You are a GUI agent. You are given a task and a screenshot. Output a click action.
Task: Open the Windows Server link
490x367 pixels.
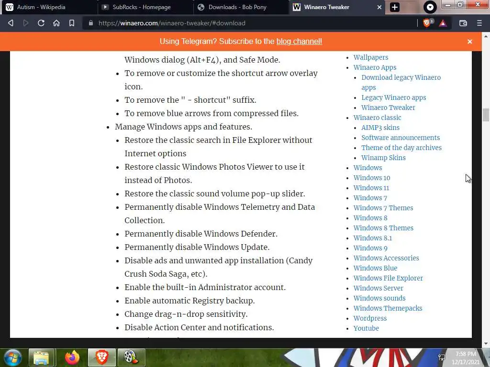tap(379, 288)
